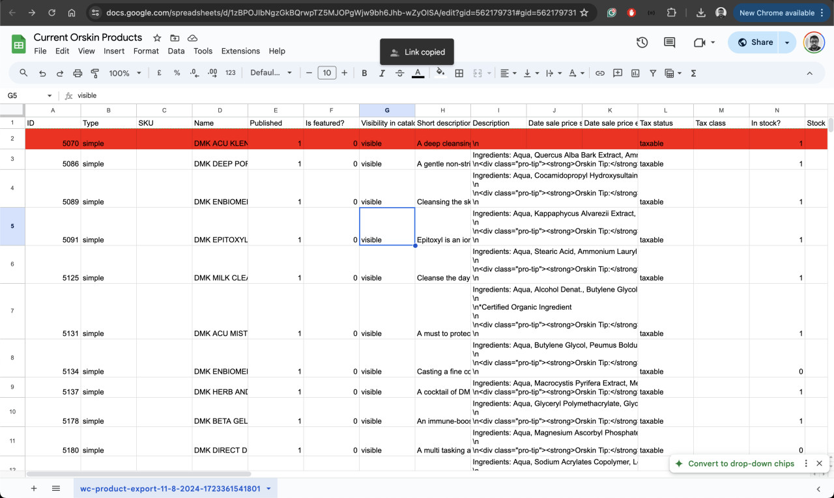This screenshot has height=498, width=834.
Task: Open the 123 number formats menu
Action: pos(230,73)
